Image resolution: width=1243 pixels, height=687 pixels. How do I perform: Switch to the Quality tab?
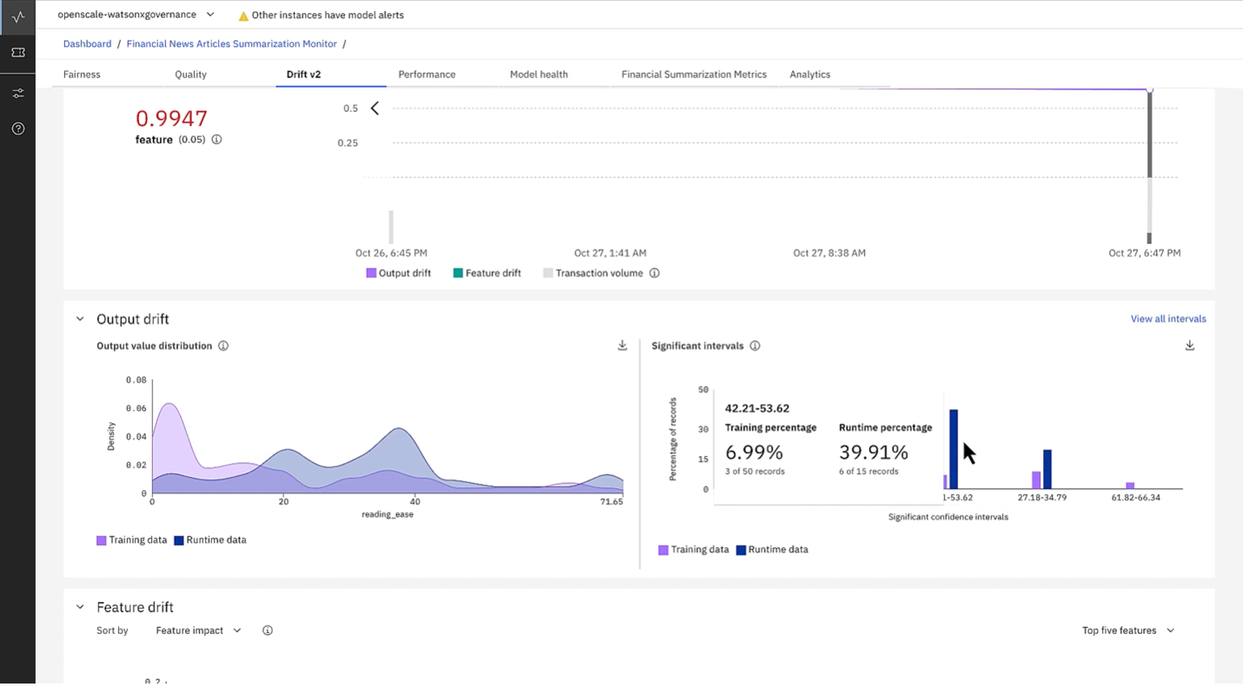(x=190, y=74)
